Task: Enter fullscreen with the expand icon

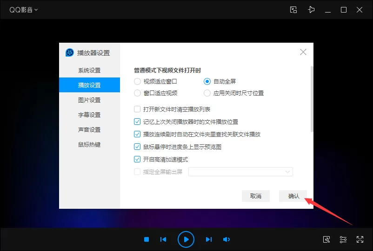Action: tap(360, 239)
